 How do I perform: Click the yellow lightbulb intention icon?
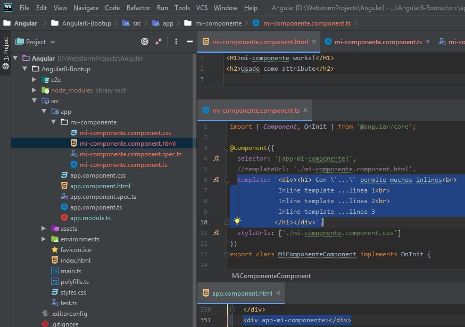(237, 221)
